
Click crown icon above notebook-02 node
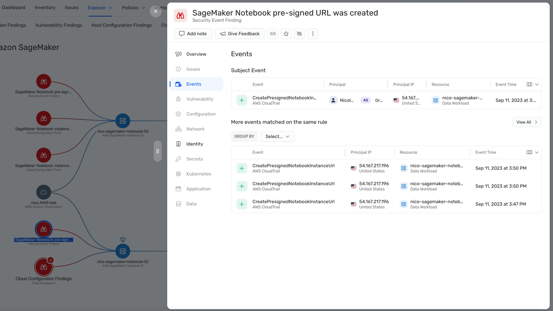(123, 239)
